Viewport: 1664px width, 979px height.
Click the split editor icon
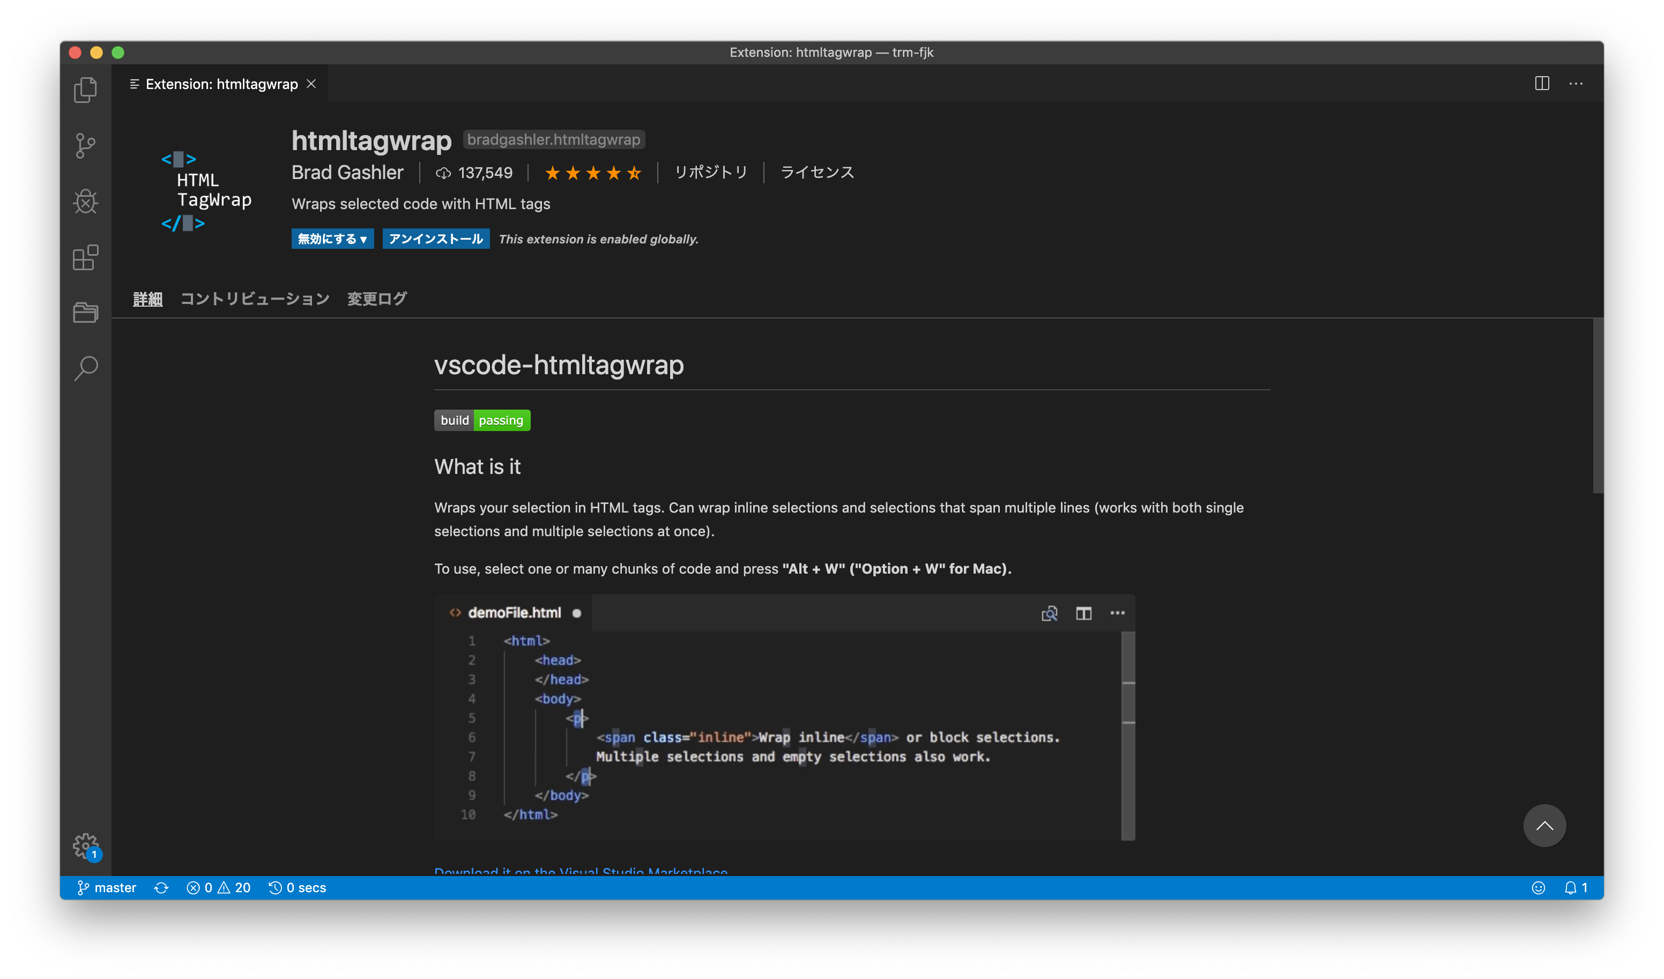pos(1542,83)
